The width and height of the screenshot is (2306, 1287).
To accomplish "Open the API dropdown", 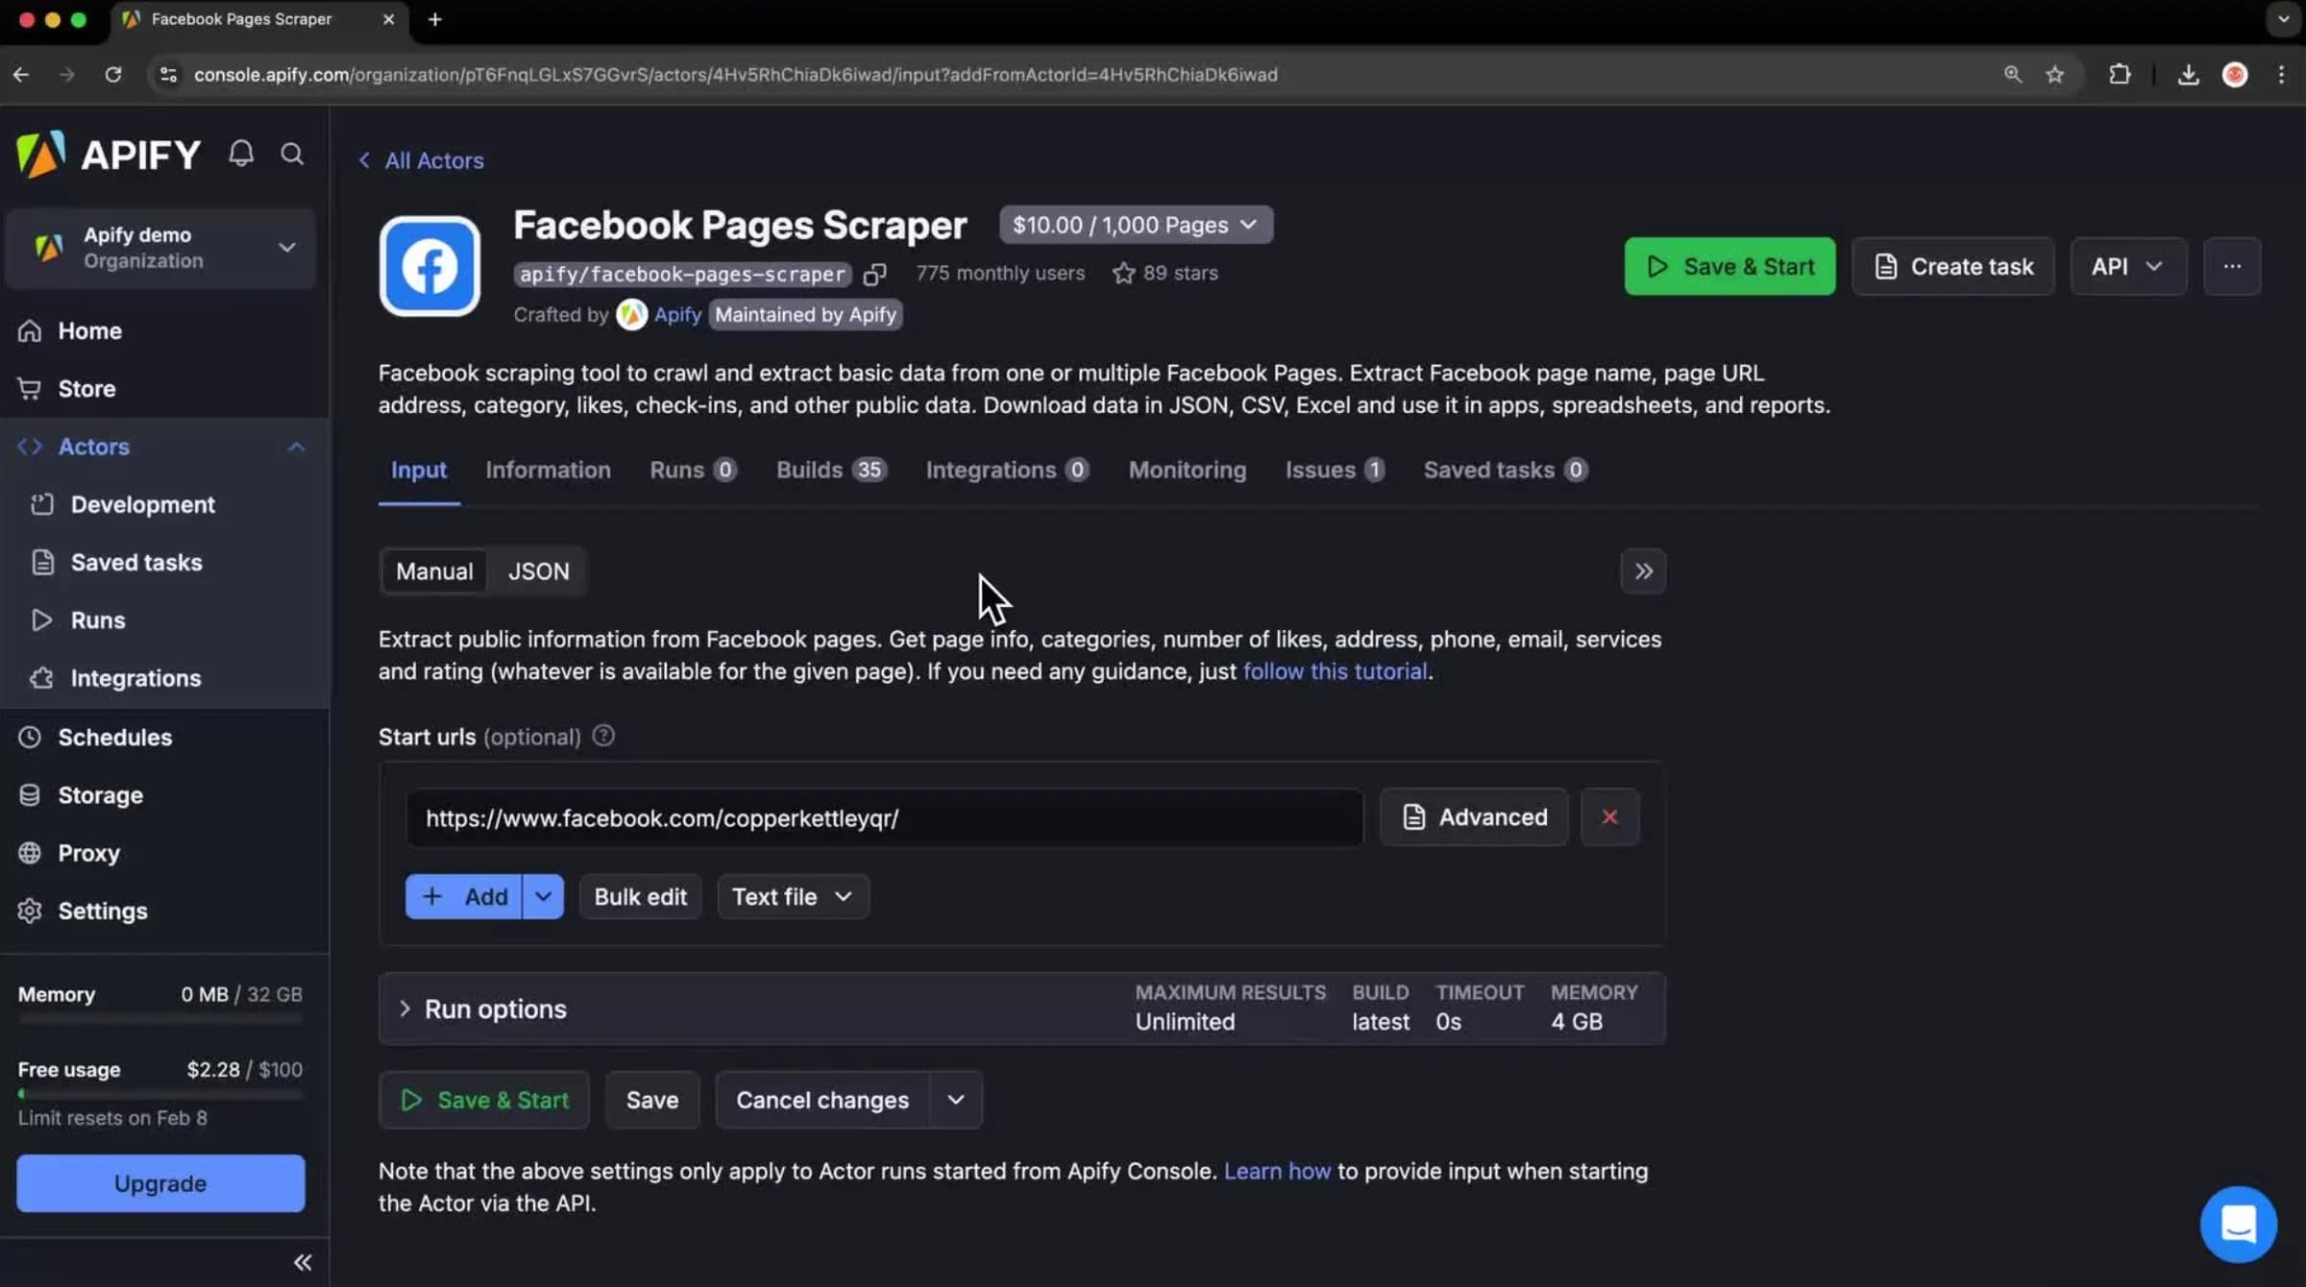I will point(2128,266).
